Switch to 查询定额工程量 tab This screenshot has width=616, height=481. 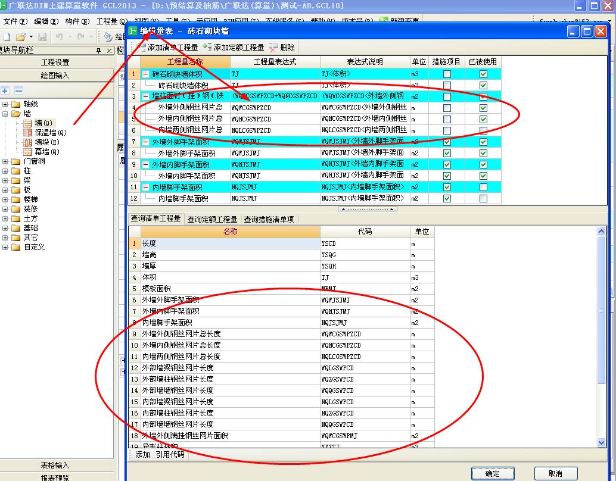pyautogui.click(x=212, y=219)
